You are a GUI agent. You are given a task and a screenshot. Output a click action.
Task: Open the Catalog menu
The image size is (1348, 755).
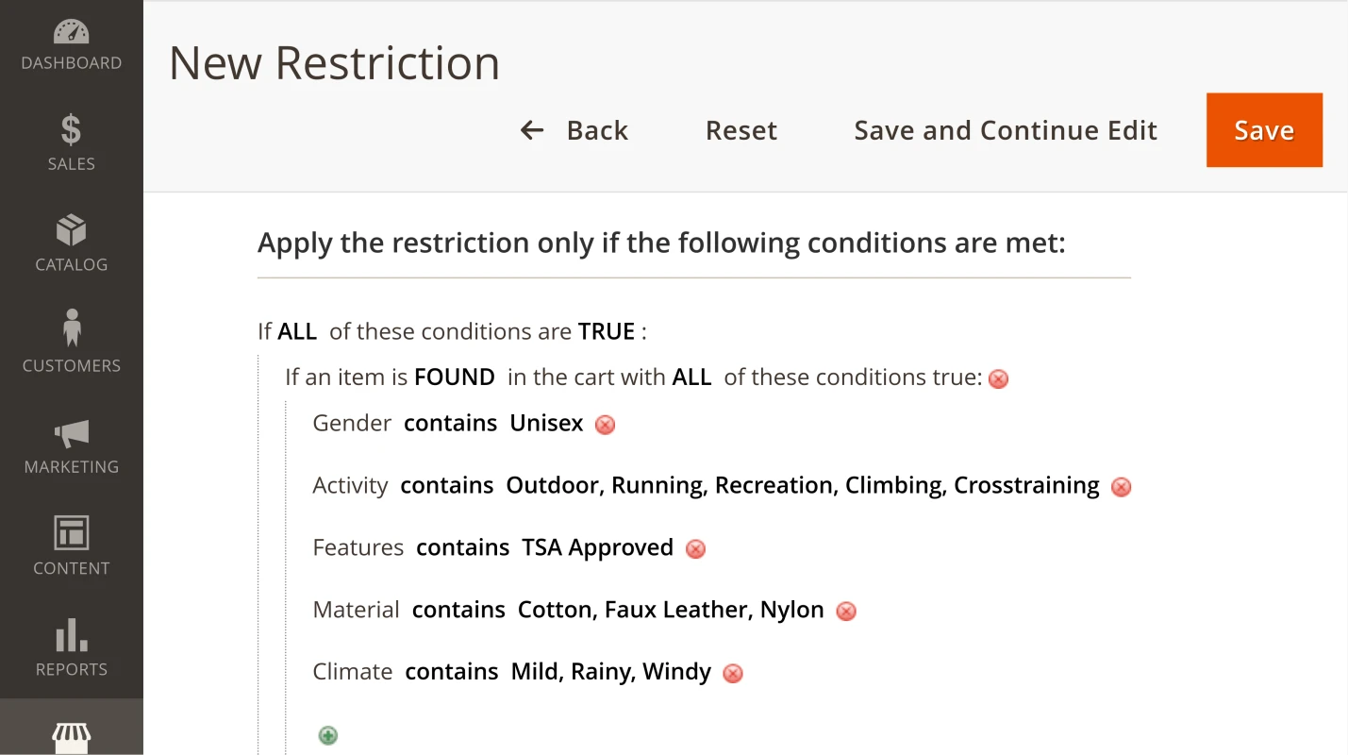pyautogui.click(x=72, y=243)
